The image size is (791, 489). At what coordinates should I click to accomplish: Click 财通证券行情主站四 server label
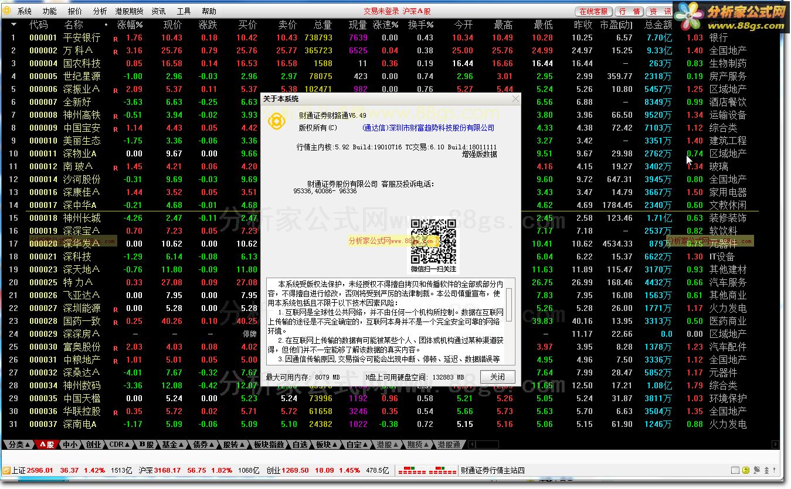(493, 470)
